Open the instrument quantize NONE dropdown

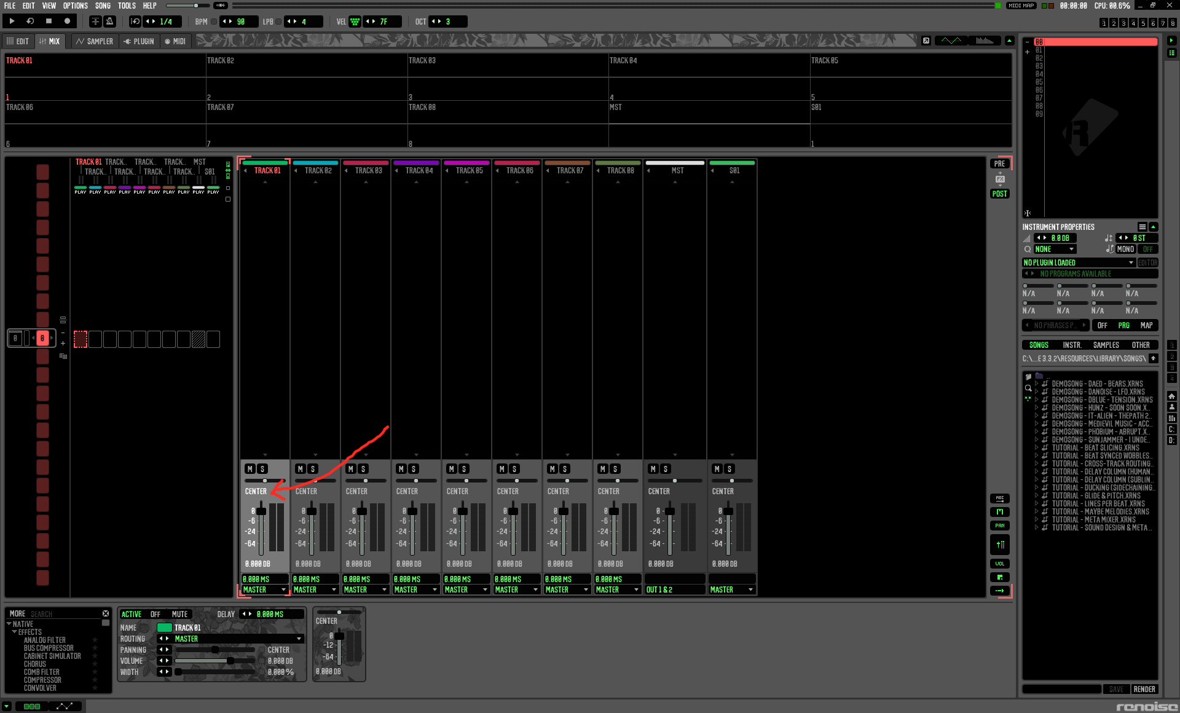pos(1055,249)
